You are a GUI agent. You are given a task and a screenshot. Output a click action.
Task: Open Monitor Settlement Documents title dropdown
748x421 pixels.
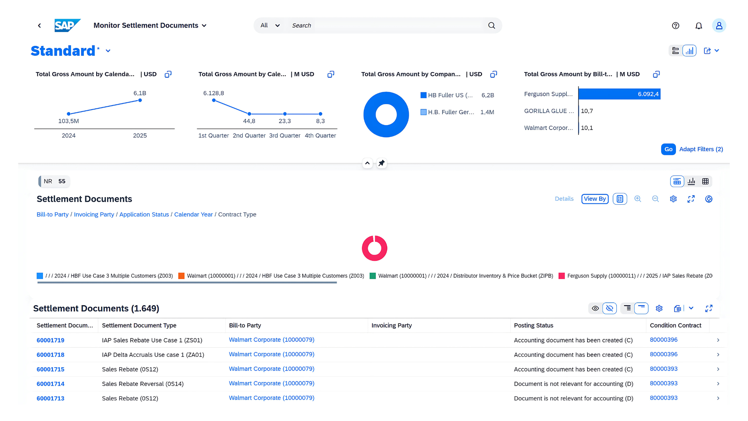click(204, 26)
